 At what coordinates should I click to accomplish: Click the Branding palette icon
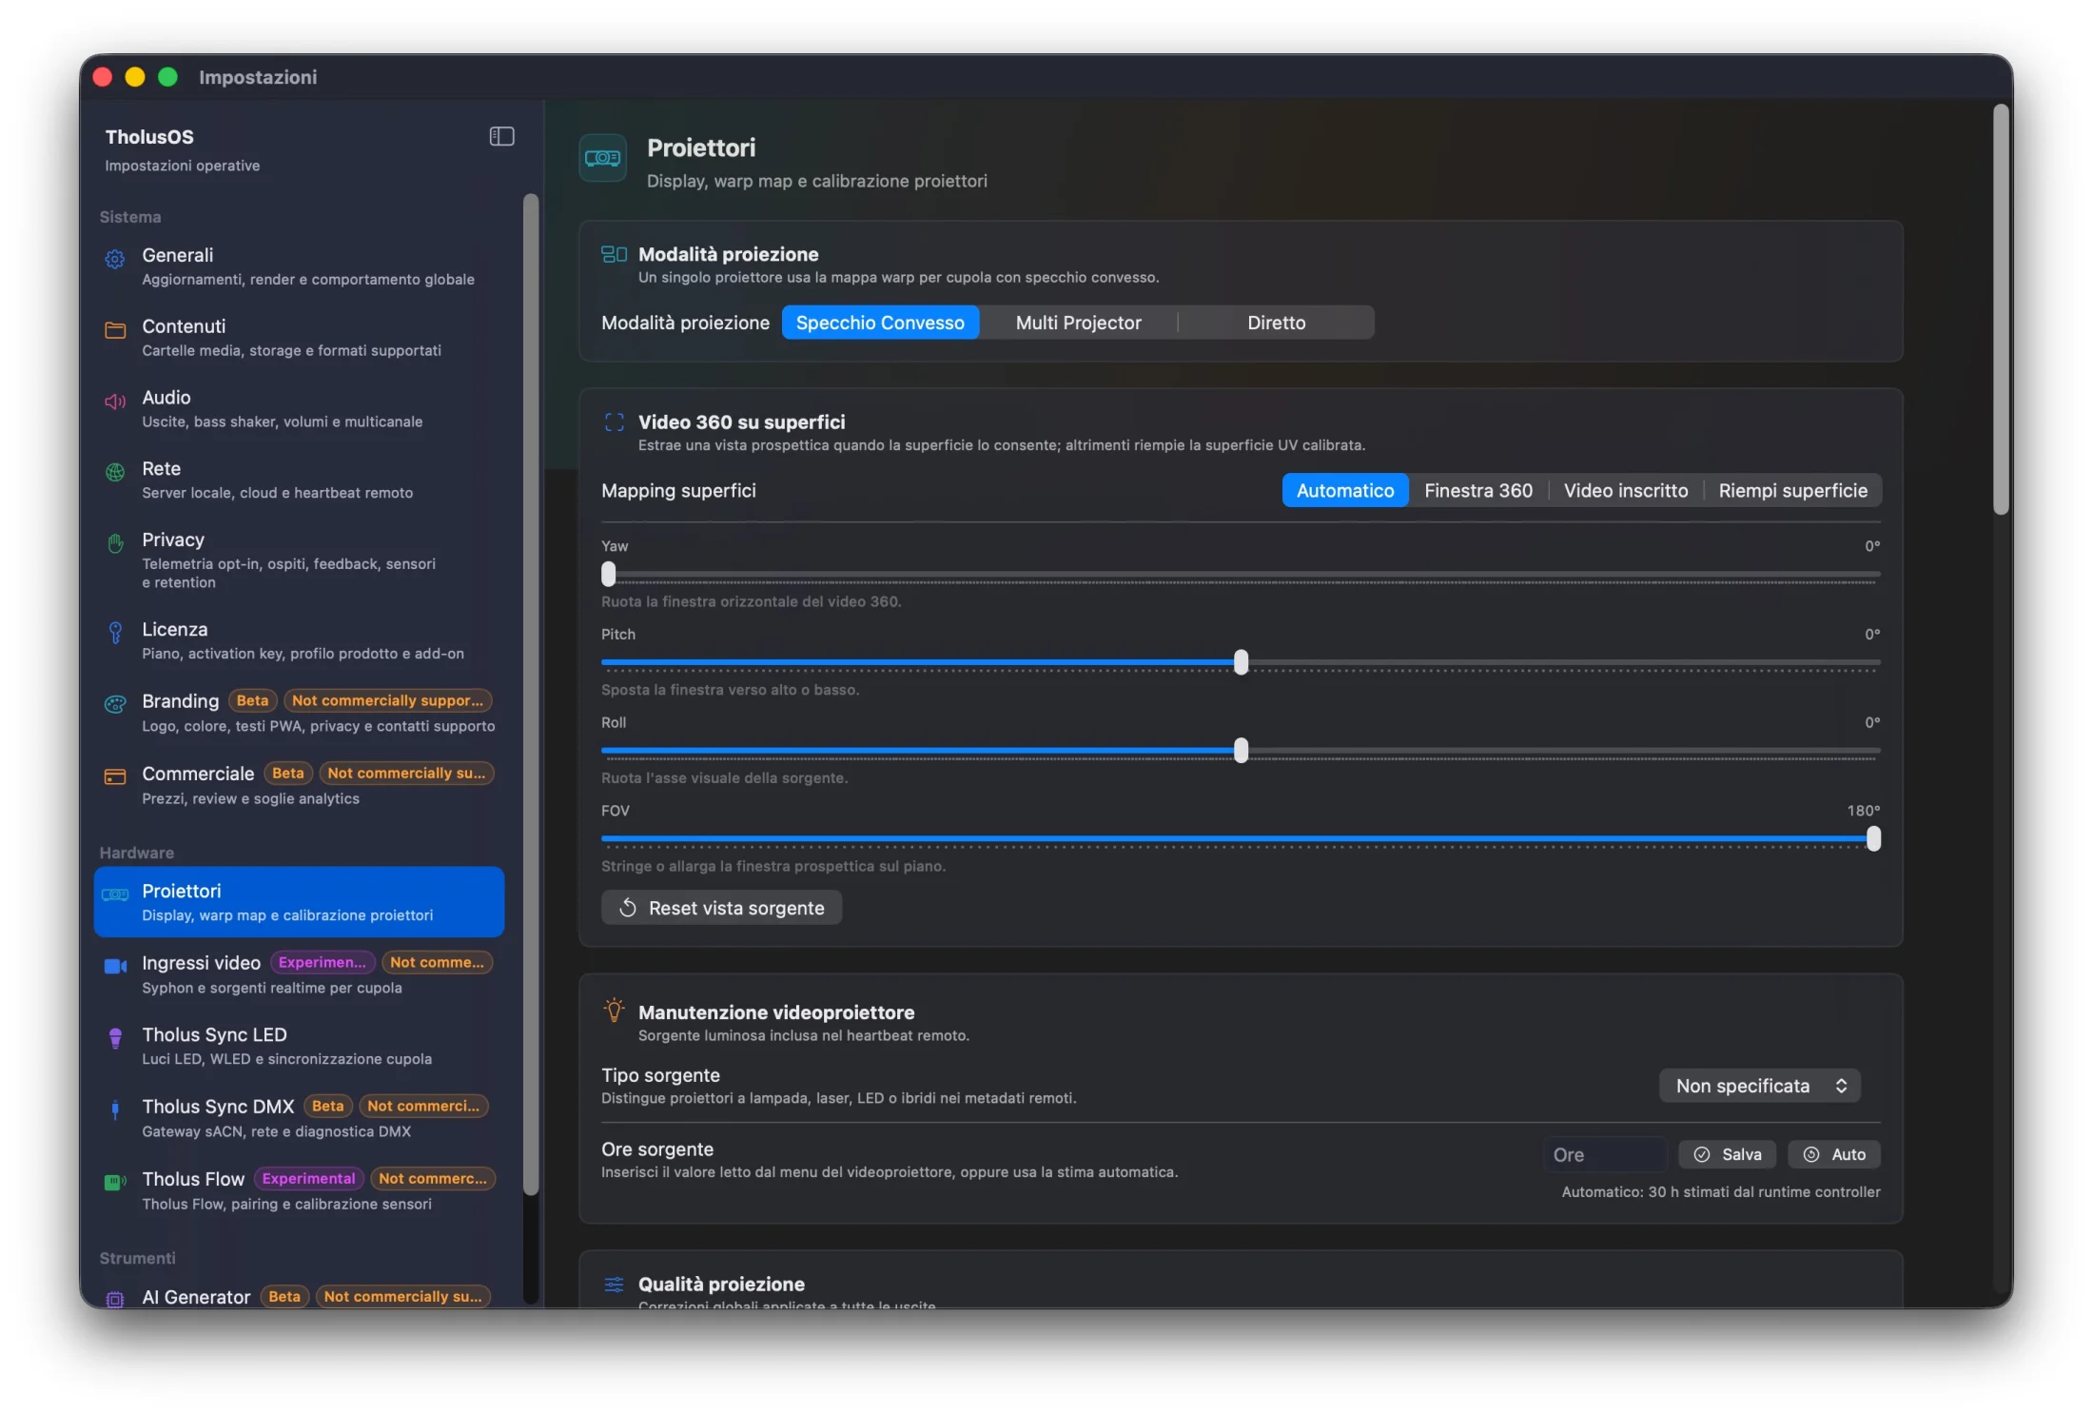coord(115,704)
